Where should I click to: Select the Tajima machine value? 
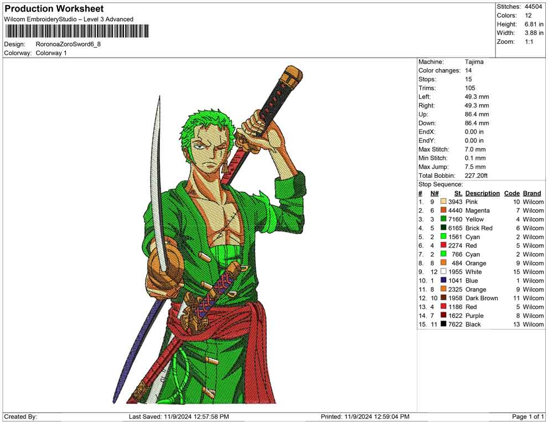point(474,62)
